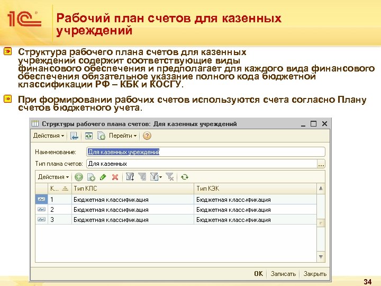This screenshot has width=381, height=286.
Task: Open the top Действия menu in window toolbar
Action: (49, 136)
